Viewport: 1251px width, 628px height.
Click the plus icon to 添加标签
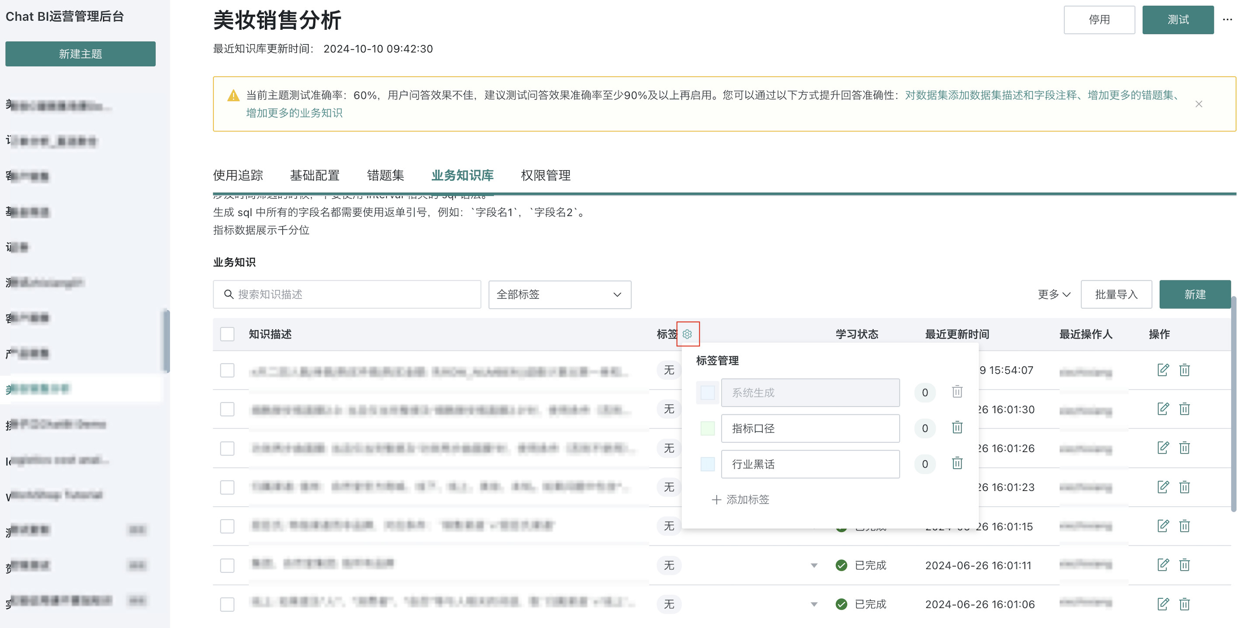pos(716,500)
